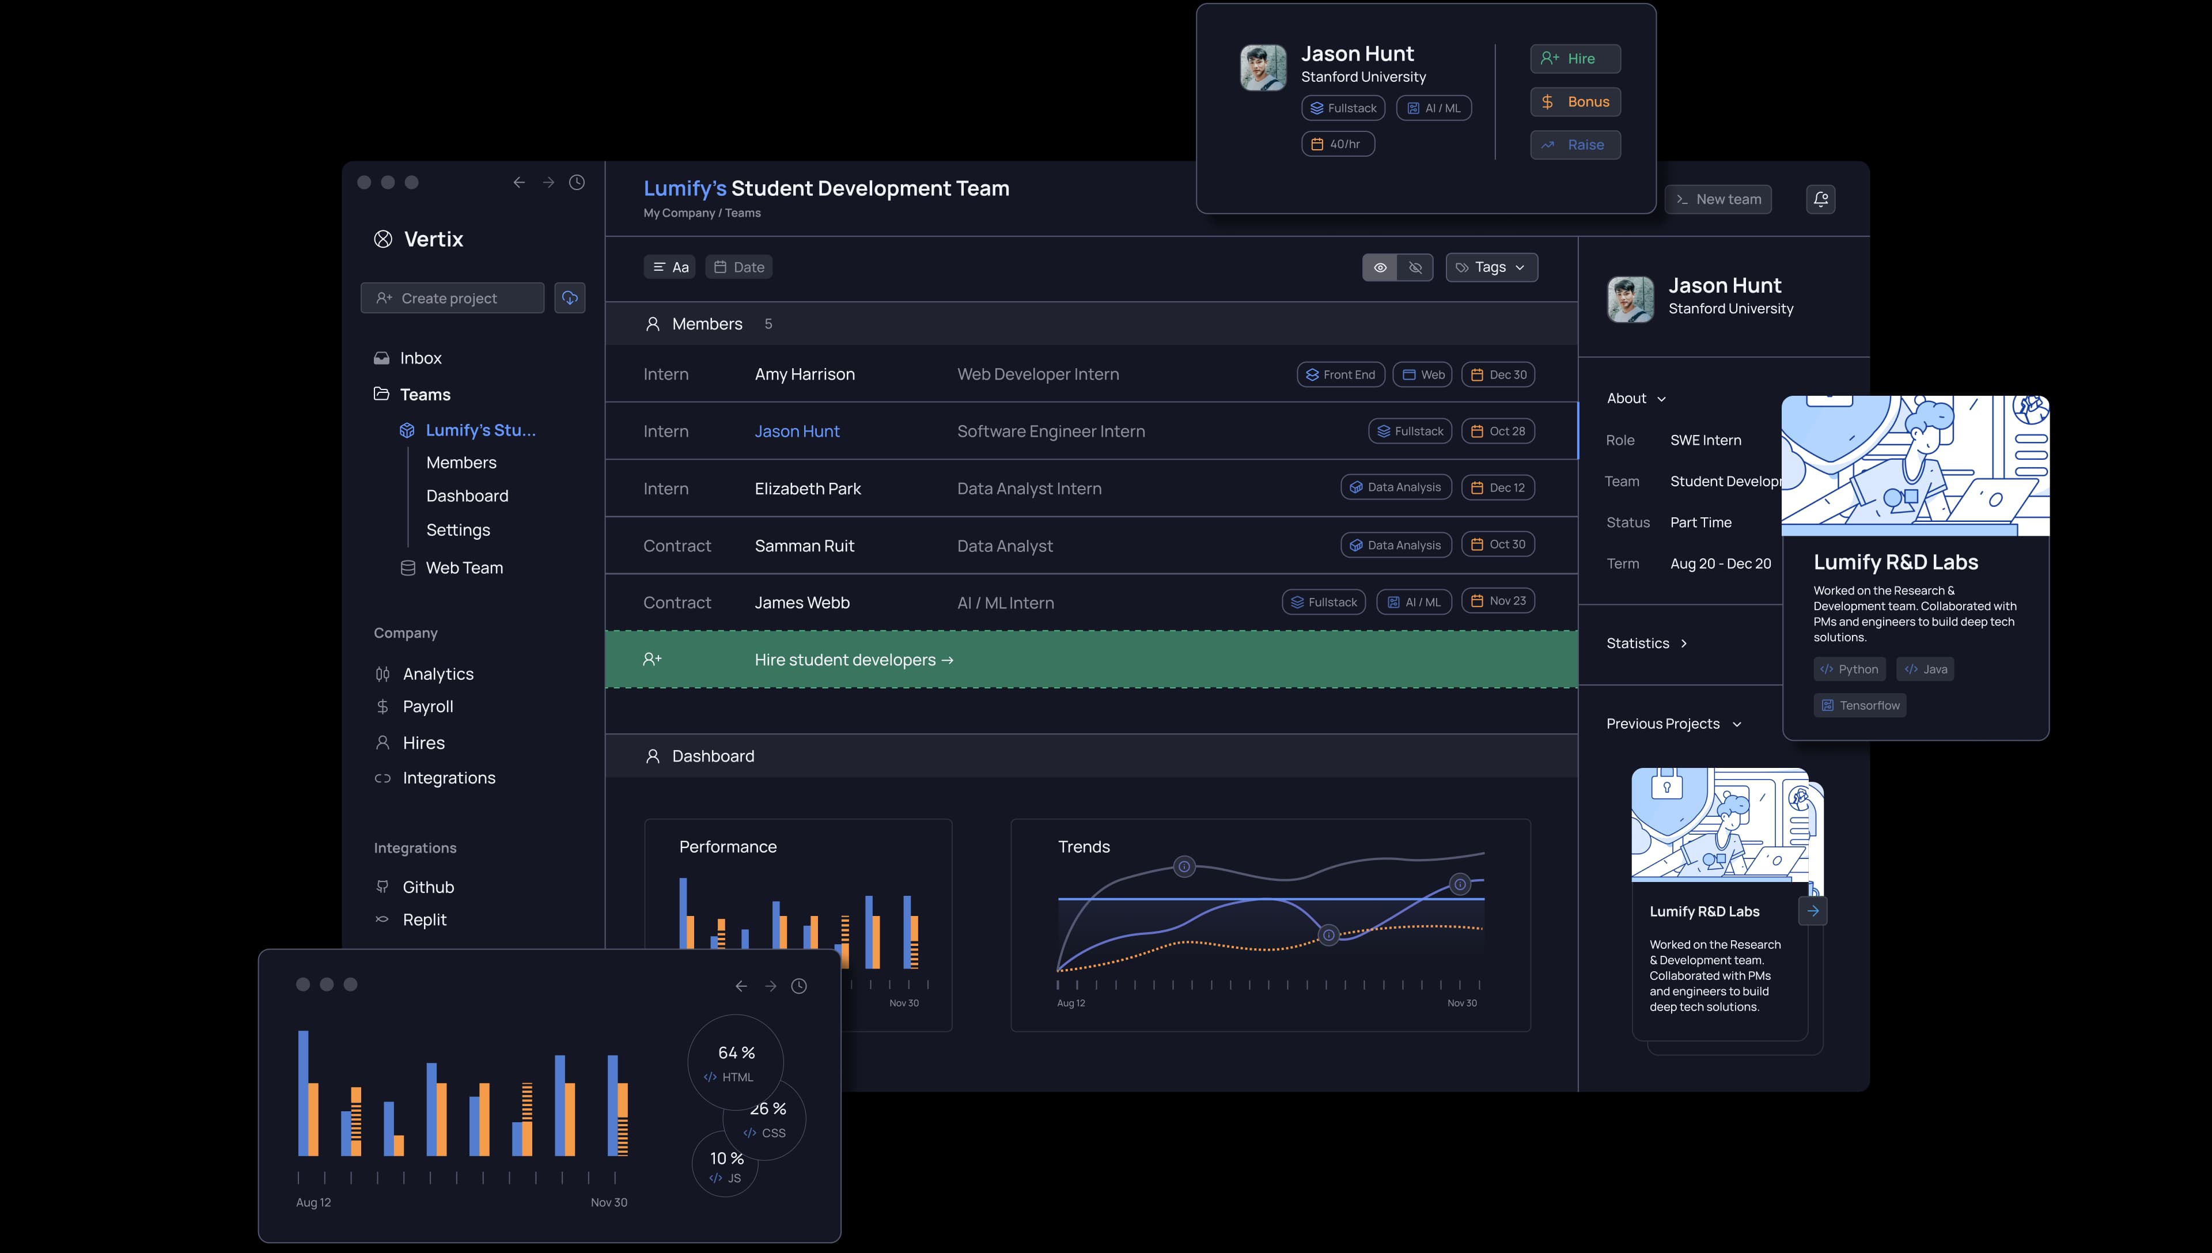Click the Lumify R&D Labs illustration in popup card

(1915, 465)
